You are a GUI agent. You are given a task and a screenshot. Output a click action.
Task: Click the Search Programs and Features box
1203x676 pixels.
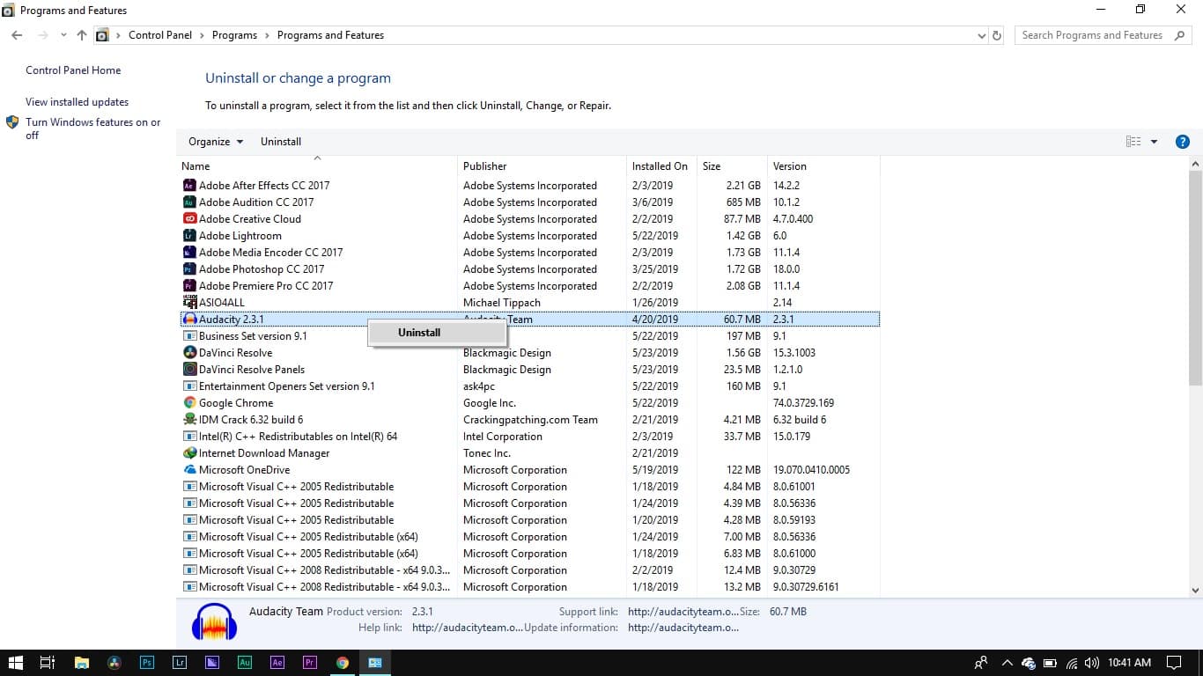(1103, 35)
